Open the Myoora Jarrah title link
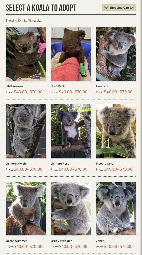142x255 pixels. pyautogui.click(x=105, y=164)
